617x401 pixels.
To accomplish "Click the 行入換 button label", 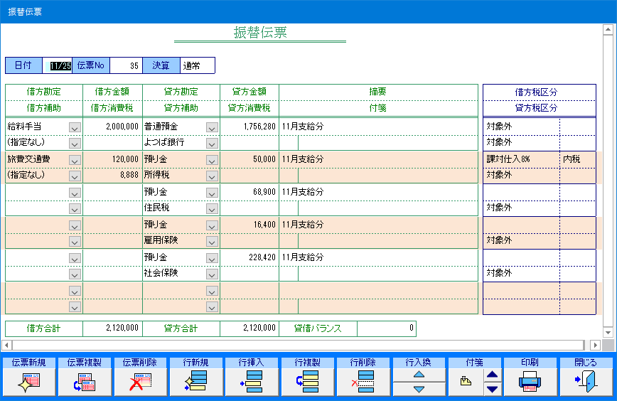I will pos(419,363).
